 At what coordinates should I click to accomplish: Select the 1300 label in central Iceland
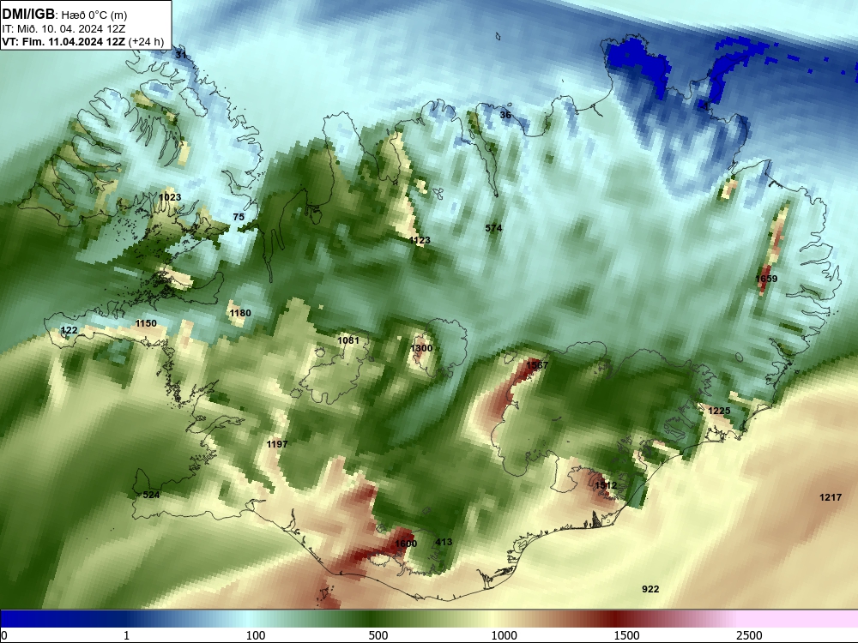[421, 348]
